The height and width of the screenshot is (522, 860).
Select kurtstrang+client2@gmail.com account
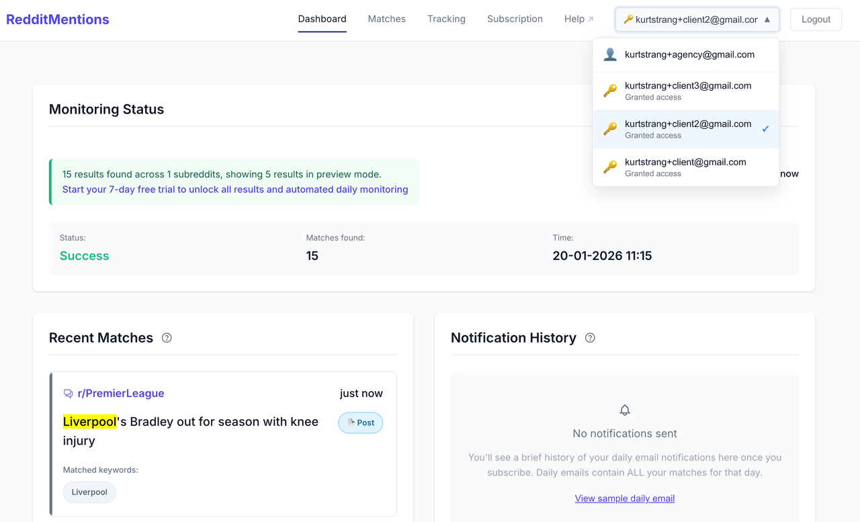[x=686, y=129]
